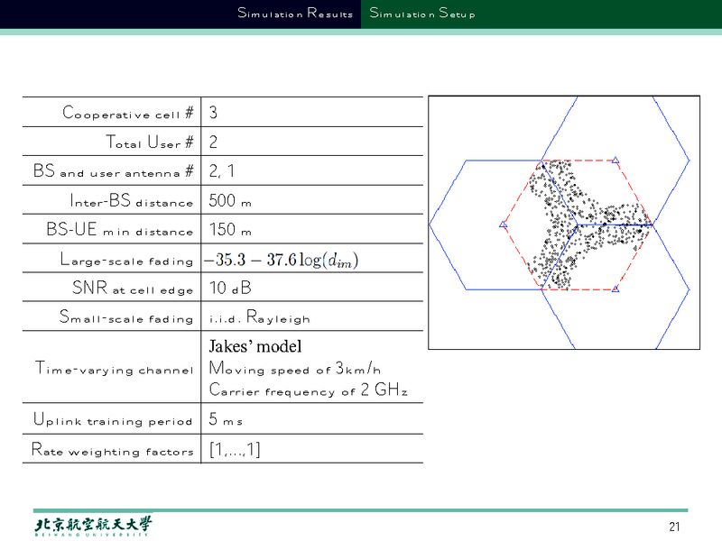Click the lower blue triangle base station marker
This screenshot has height=541, width=722.
(616, 289)
